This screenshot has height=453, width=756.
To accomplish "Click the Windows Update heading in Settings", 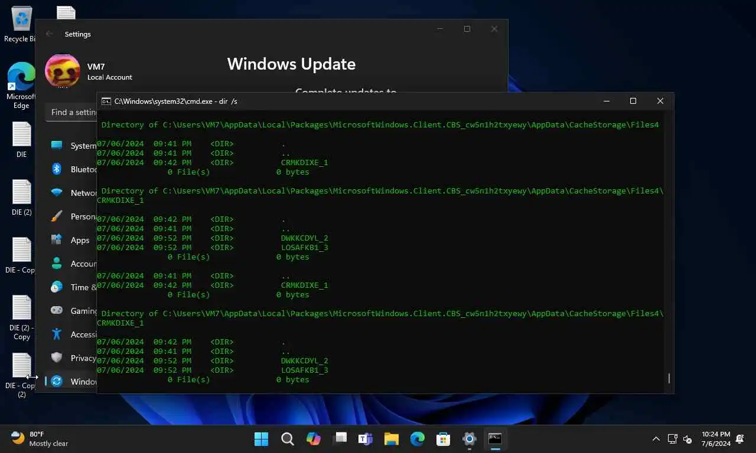I will 291,64.
